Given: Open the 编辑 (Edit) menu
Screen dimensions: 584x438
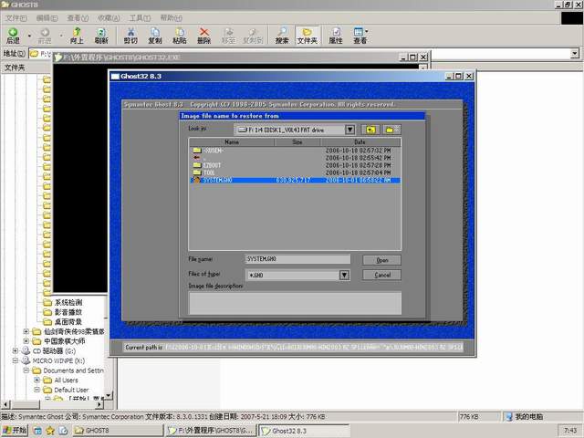Looking at the screenshot, I should point(45,17).
